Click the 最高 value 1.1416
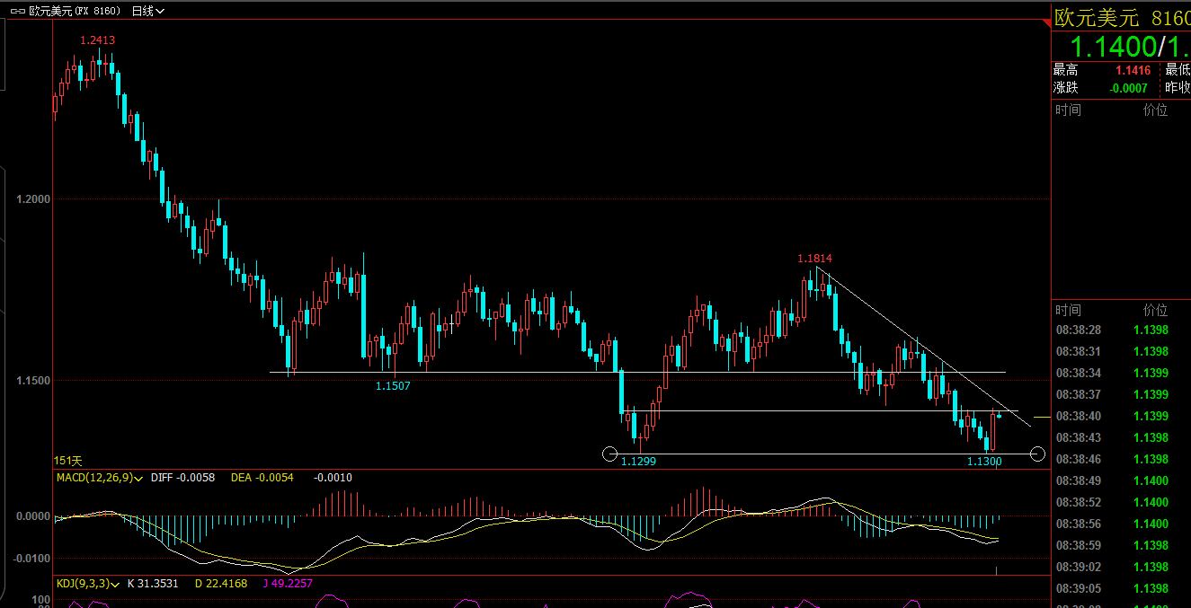This screenshot has width=1191, height=608. [1133, 70]
